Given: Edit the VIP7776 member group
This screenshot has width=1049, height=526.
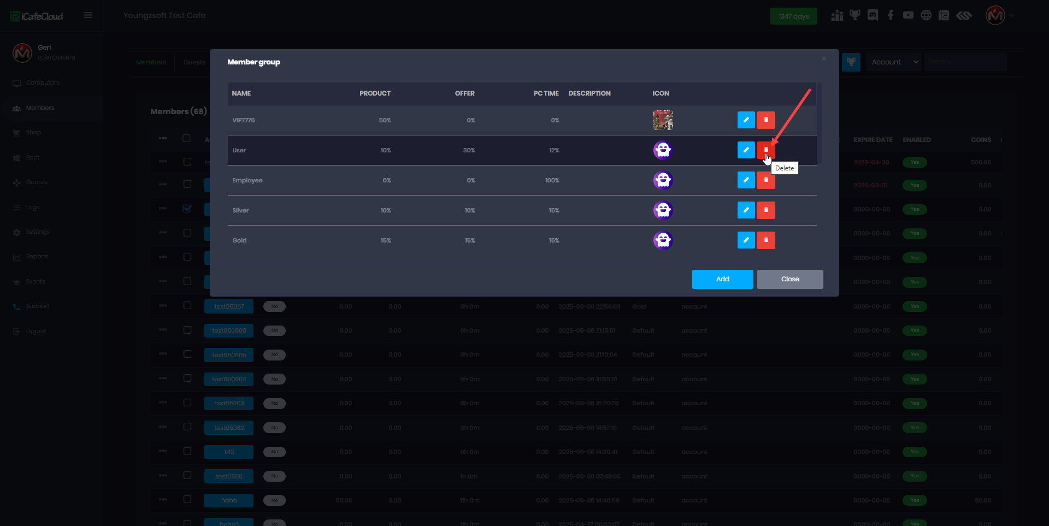Looking at the screenshot, I should (746, 120).
